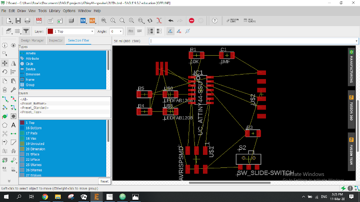Click the red Stop icon
Viewport: 360px width, 202px height.
pos(192,21)
